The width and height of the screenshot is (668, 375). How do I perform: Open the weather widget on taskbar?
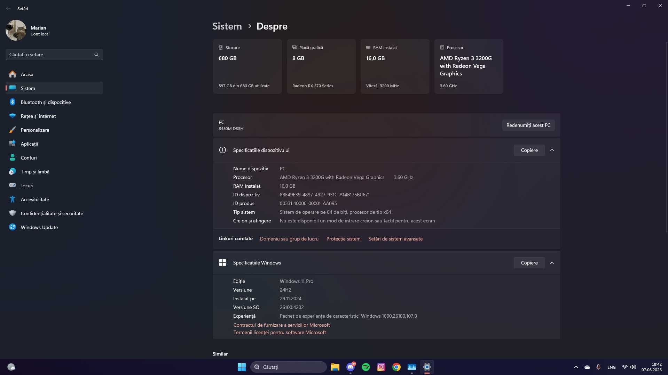click(x=11, y=367)
